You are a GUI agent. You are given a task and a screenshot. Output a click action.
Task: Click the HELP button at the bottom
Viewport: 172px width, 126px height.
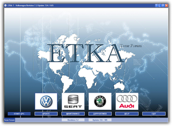[127, 114]
